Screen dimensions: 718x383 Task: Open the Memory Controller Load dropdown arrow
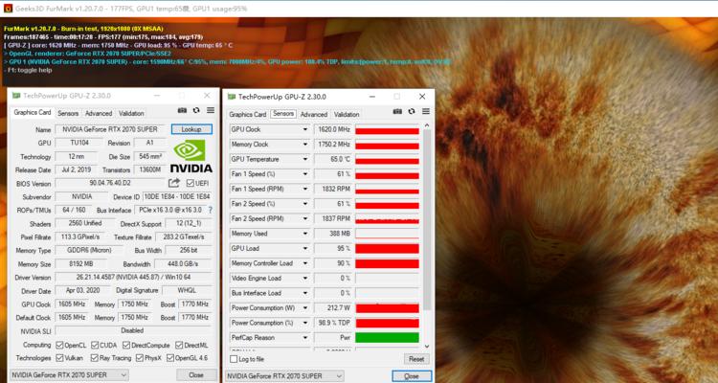(305, 263)
